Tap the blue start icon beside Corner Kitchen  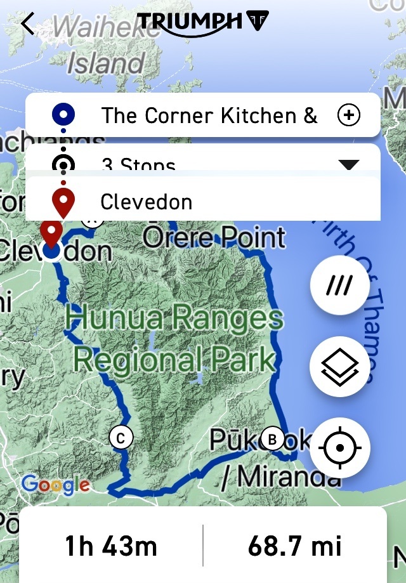pos(63,115)
